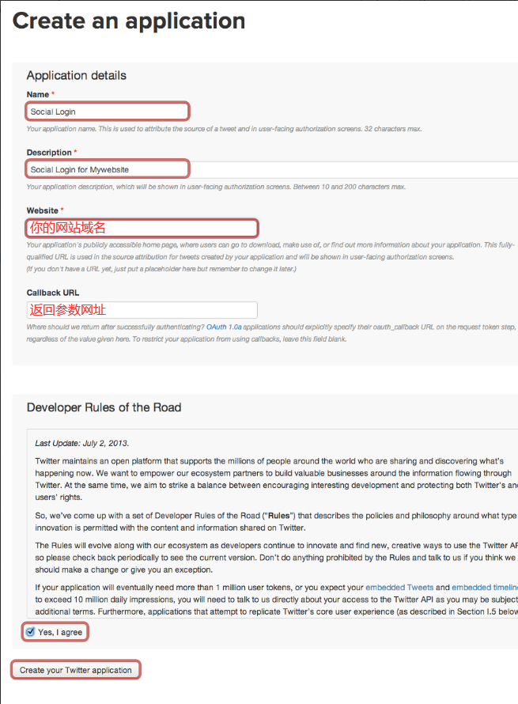This screenshot has width=518, height=704.
Task: Click the 'Create an application' heading
Action: [129, 21]
